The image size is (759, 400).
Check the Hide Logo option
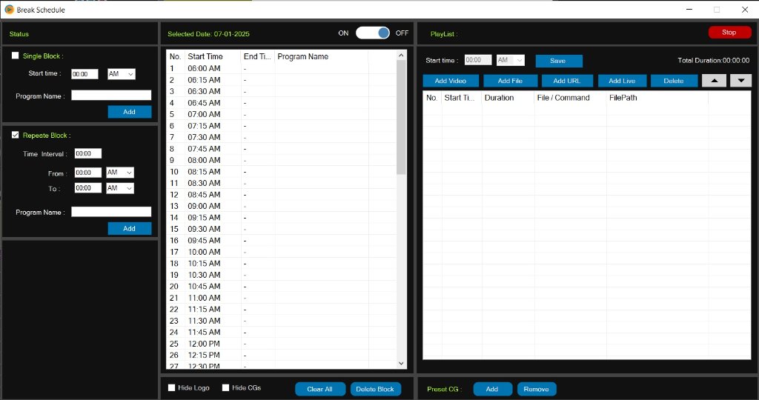[171, 387]
